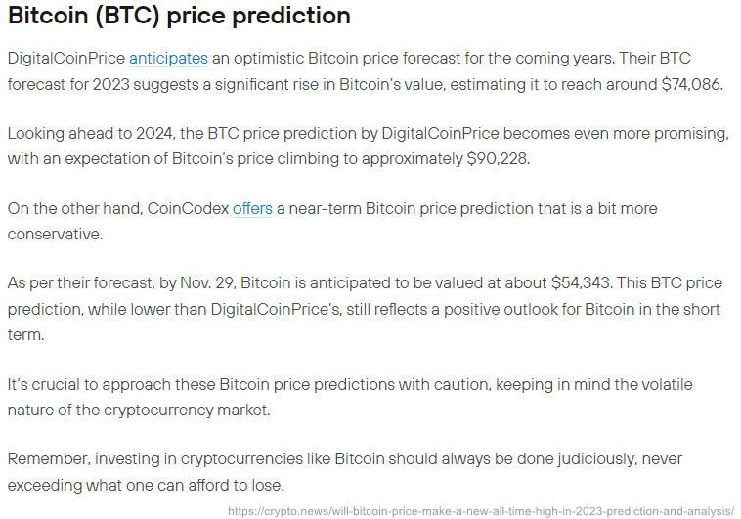The image size is (741, 519).
Task: Click the word 'conservative' in the third paragraph
Action: pos(55,234)
